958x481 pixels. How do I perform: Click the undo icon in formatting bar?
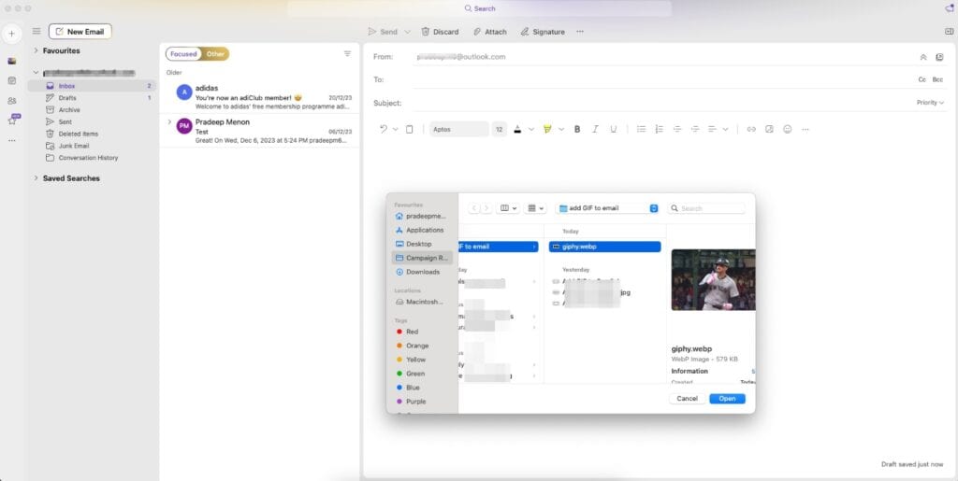pyautogui.click(x=383, y=129)
